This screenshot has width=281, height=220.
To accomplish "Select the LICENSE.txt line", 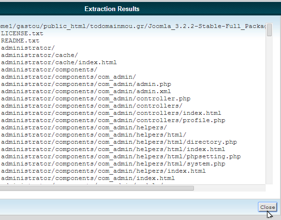I will [x=22, y=33].
